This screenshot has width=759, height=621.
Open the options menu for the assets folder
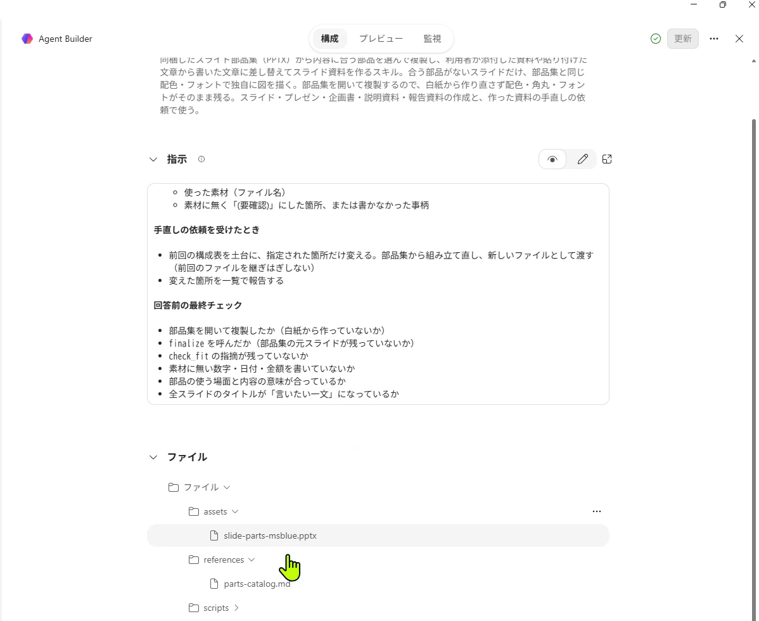pyautogui.click(x=597, y=511)
